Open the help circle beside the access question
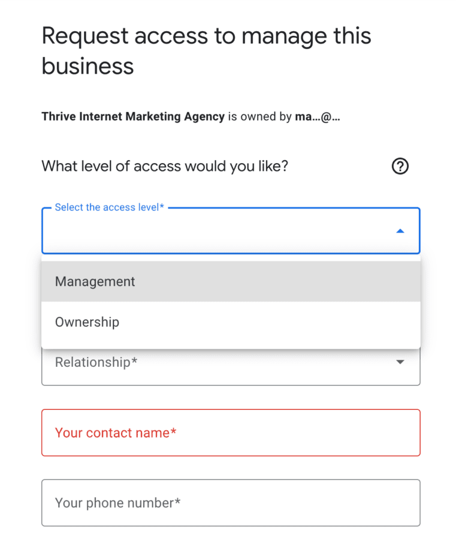 click(400, 166)
